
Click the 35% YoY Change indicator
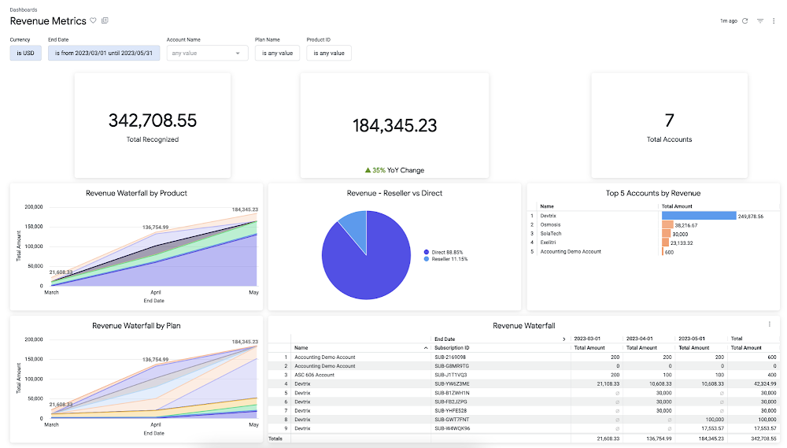[x=394, y=170]
